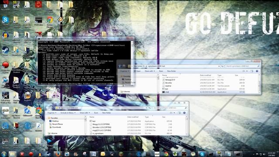Go back in the Explorer window listing cmd
Screen dimensions: 279x157
coord(120,66)
